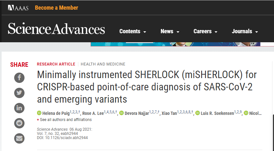Expand the News dropdown menu
This screenshot has width=274, height=151.
pos(170,31)
